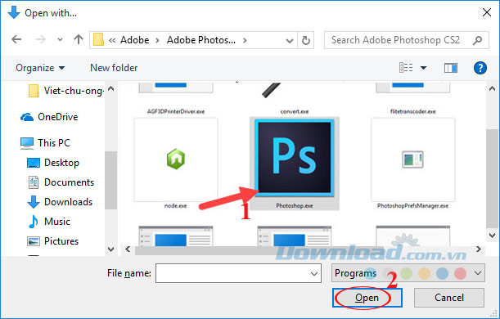Viewport: 500px width, 319px height.
Task: Open the Music folder
Action: [x=48, y=222]
